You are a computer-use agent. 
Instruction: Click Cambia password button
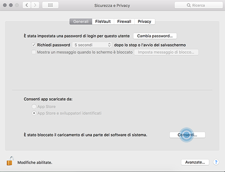pos(155,36)
